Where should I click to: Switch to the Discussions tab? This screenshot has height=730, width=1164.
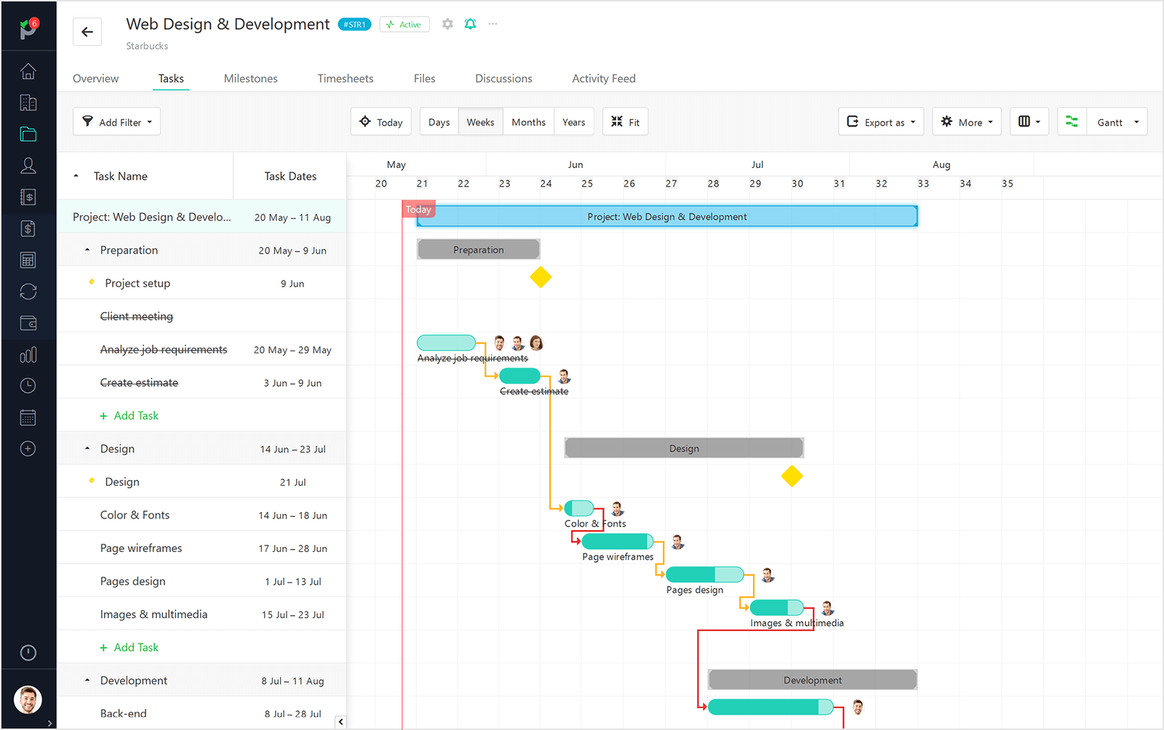pos(503,79)
